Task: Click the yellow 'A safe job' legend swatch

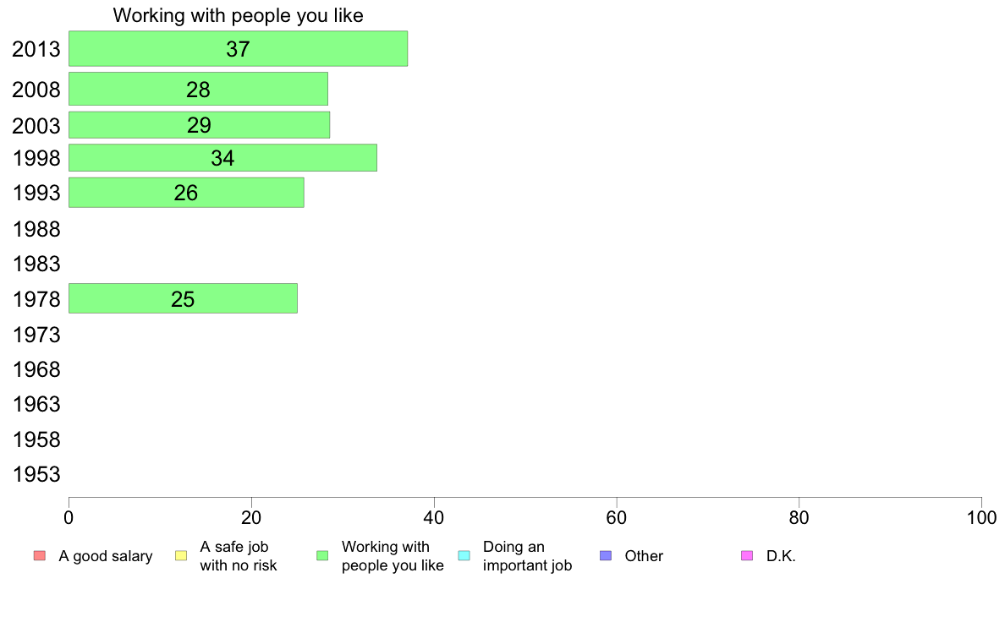Action: pos(181,556)
